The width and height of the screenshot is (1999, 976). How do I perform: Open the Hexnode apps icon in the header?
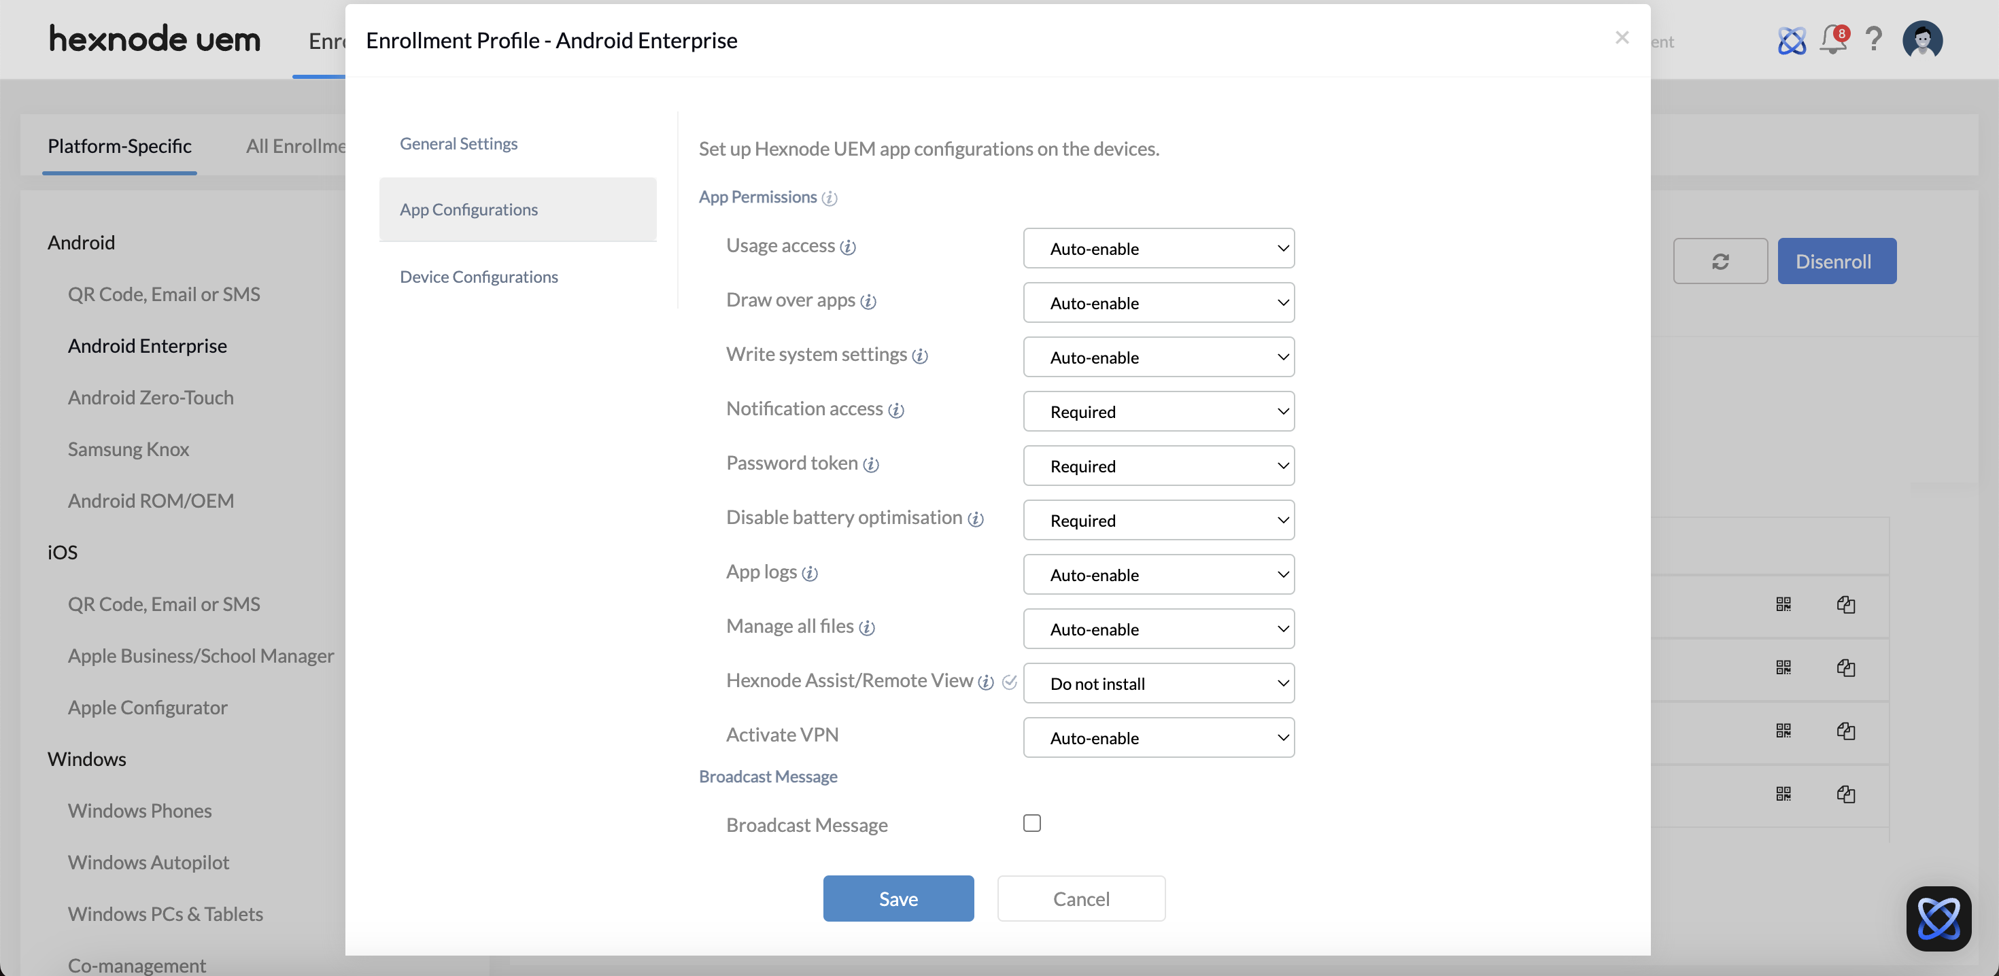coord(1792,39)
